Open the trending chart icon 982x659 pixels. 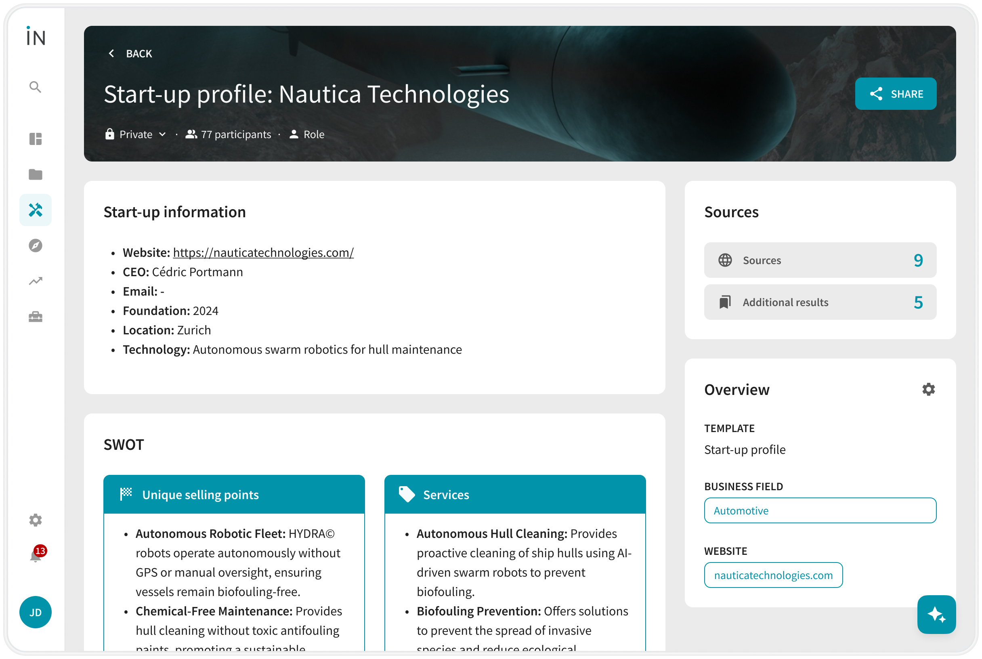click(x=35, y=281)
